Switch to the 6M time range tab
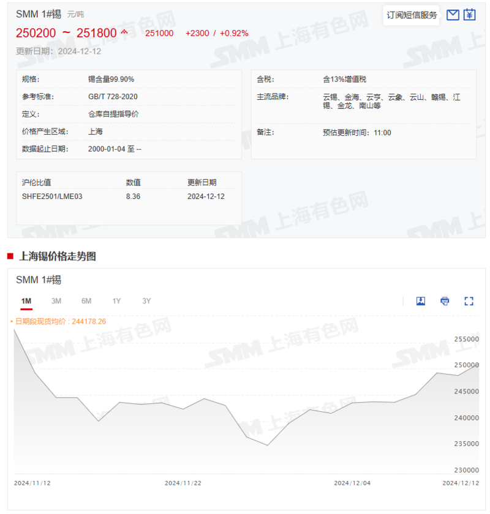 point(86,301)
